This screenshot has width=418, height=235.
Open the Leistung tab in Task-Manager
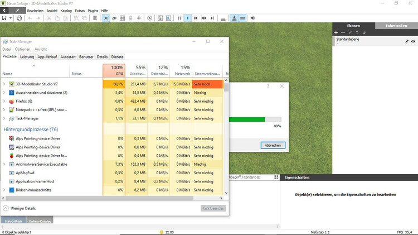click(x=27, y=57)
